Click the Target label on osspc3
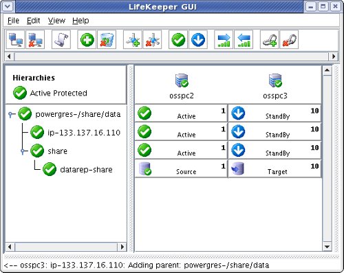 pos(277,172)
